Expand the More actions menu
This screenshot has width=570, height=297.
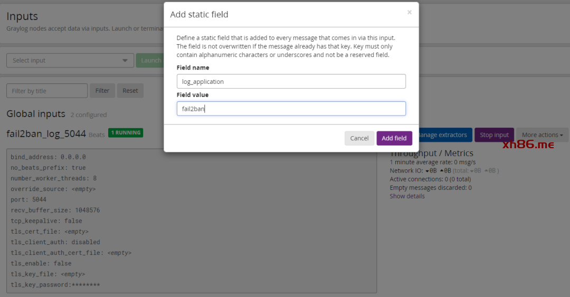(541, 135)
